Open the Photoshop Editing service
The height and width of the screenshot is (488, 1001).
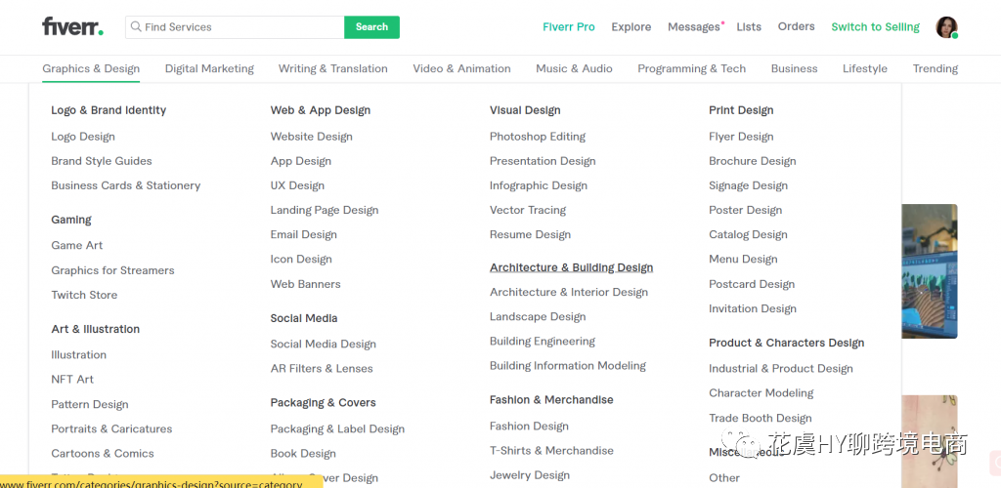click(x=538, y=137)
